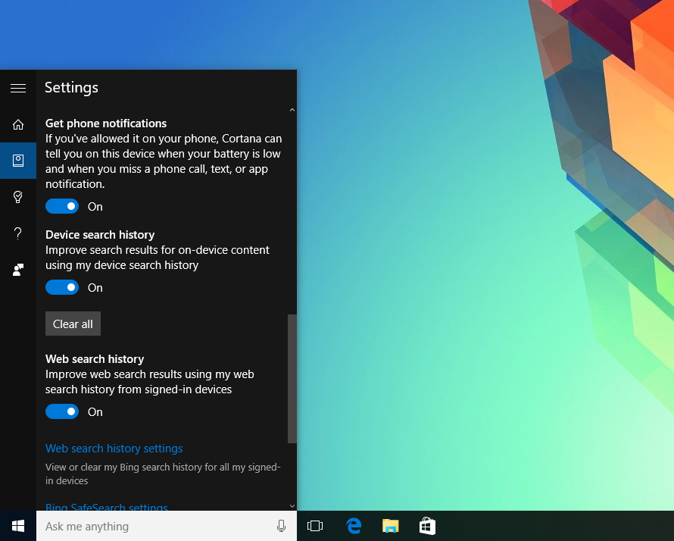Viewport: 674px width, 541px height.
Task: Open Web search history settings link
Action: click(x=114, y=449)
